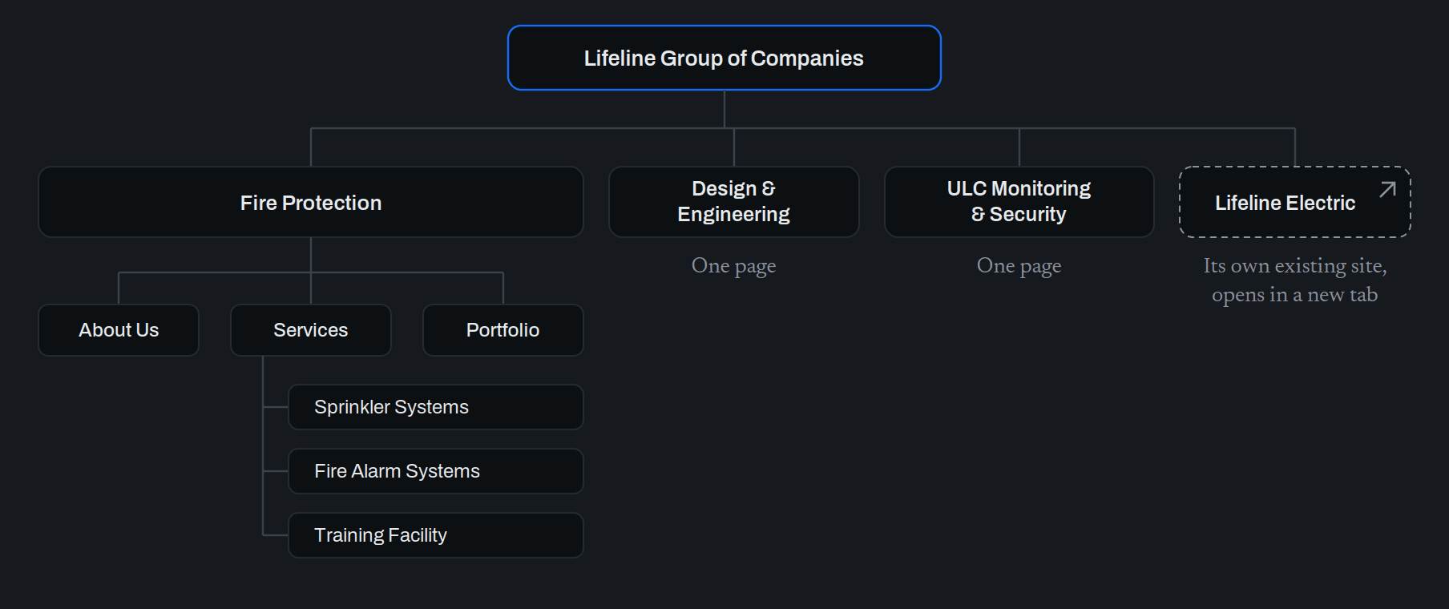Select Fire Alarm Systems under Services
The height and width of the screenshot is (609, 1449).
coord(436,471)
